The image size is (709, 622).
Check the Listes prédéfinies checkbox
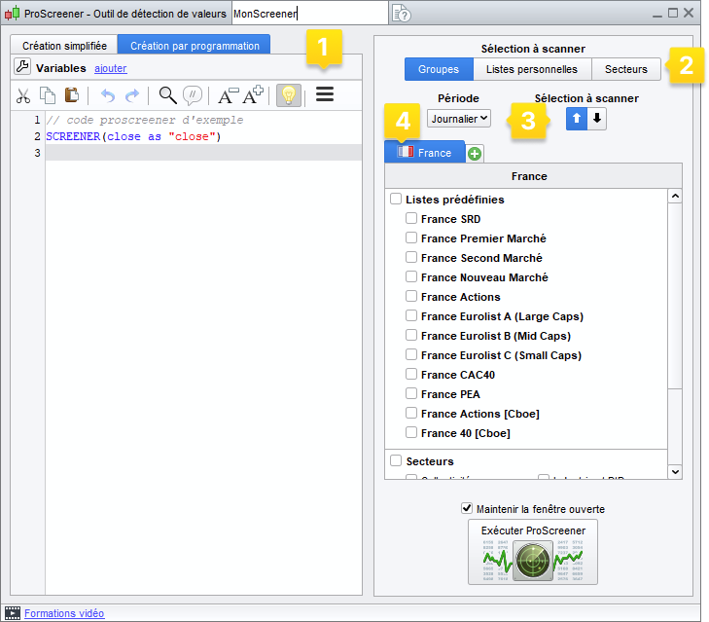coord(396,199)
